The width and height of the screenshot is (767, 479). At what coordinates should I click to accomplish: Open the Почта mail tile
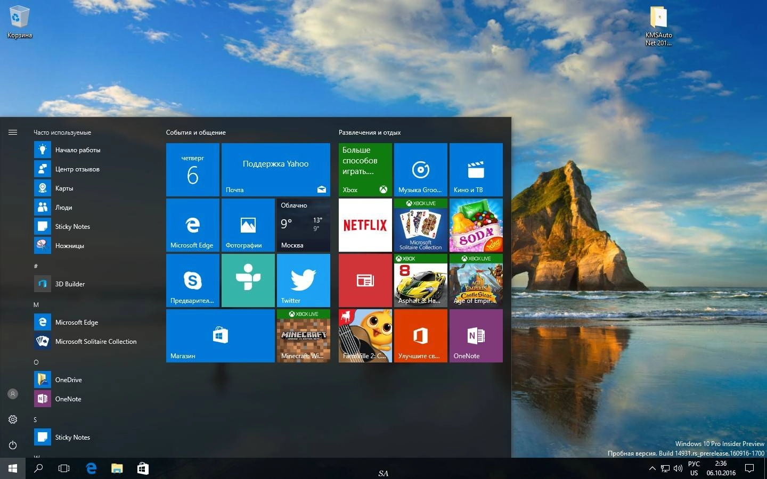pyautogui.click(x=276, y=170)
